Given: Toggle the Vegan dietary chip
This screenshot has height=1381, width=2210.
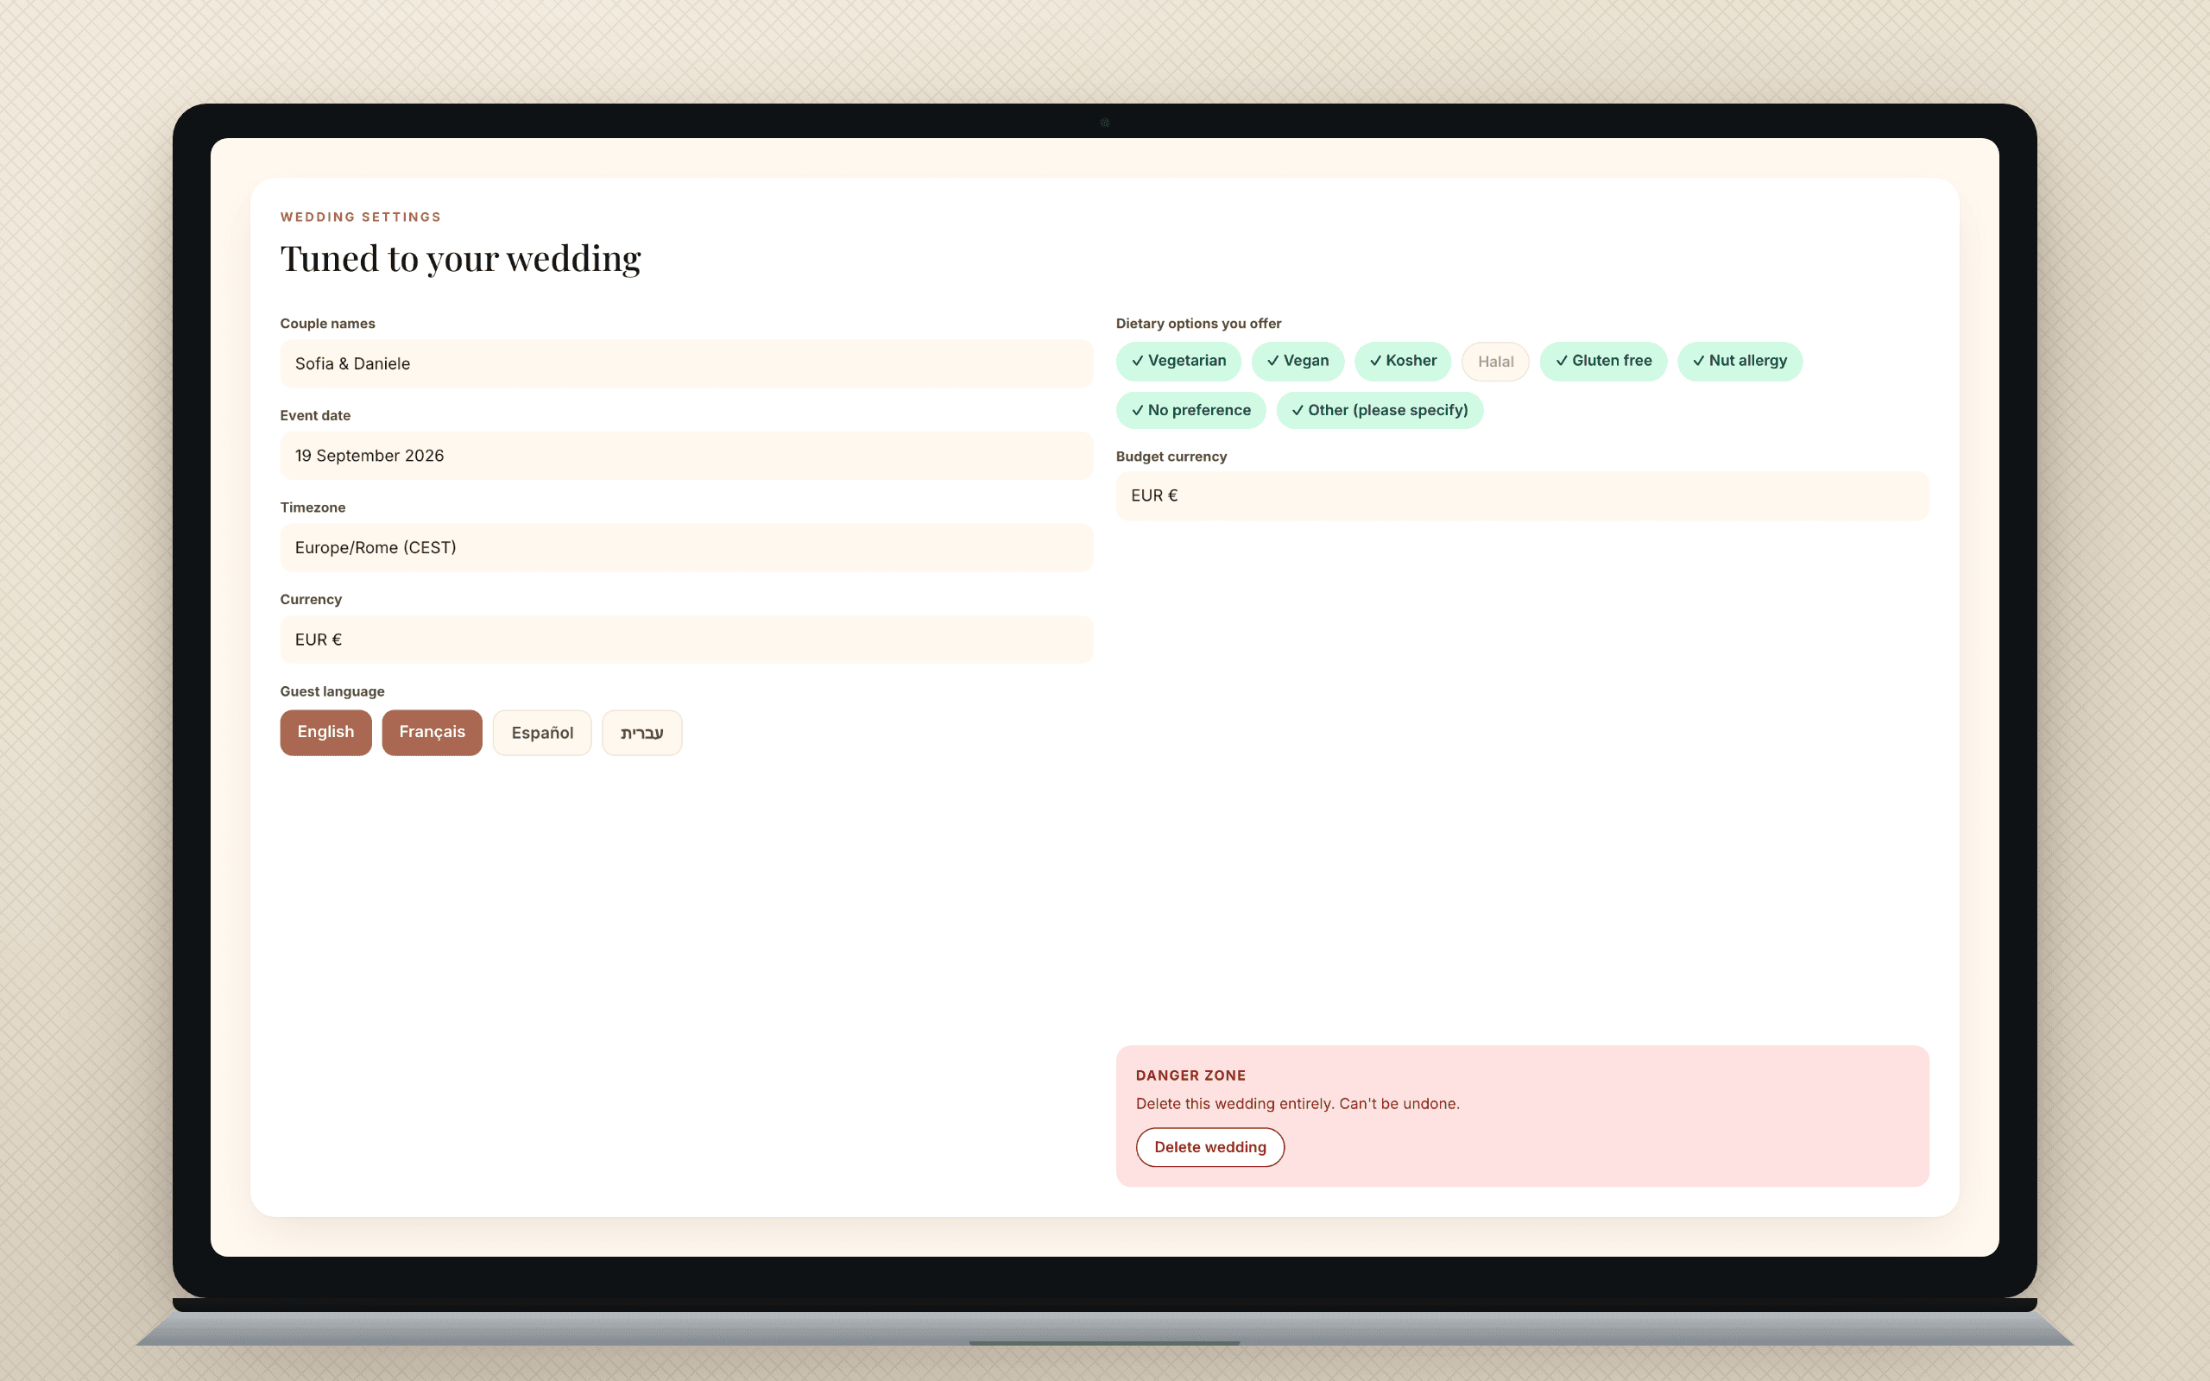Looking at the screenshot, I should (1297, 361).
